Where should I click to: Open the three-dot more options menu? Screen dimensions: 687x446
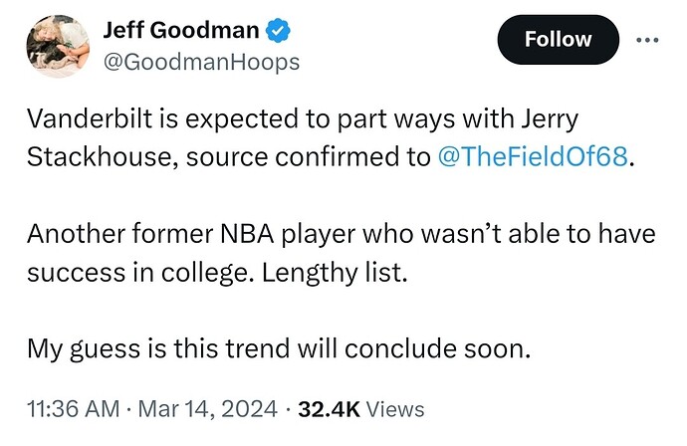click(x=647, y=40)
